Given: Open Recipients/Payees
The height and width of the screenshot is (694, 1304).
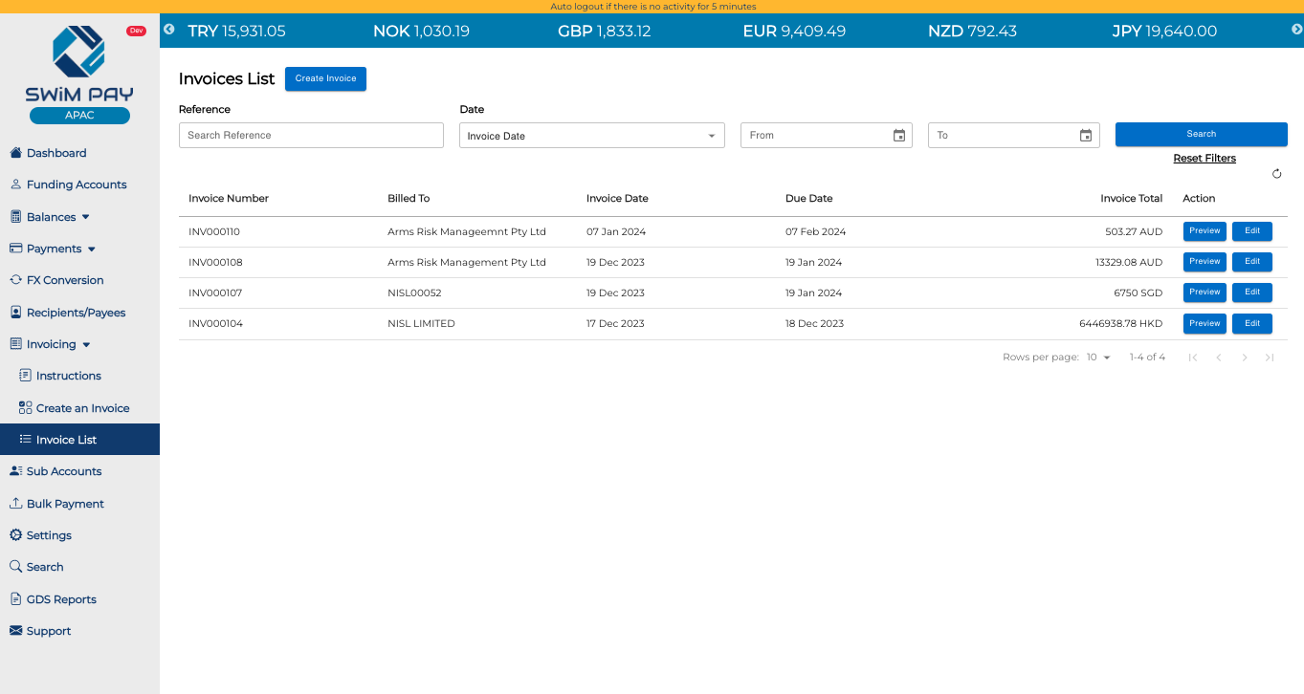Looking at the screenshot, I should (74, 312).
